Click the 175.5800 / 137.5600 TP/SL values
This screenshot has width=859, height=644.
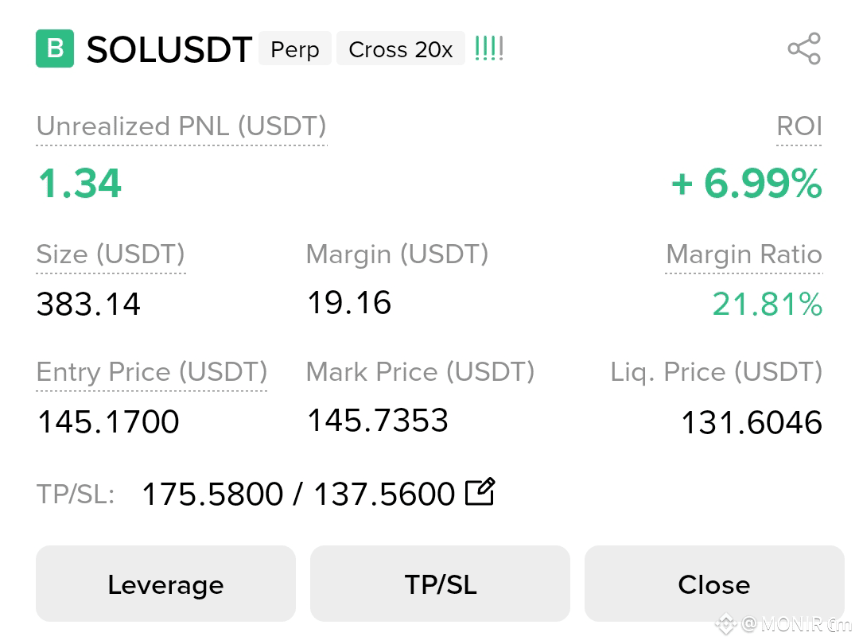tap(298, 494)
